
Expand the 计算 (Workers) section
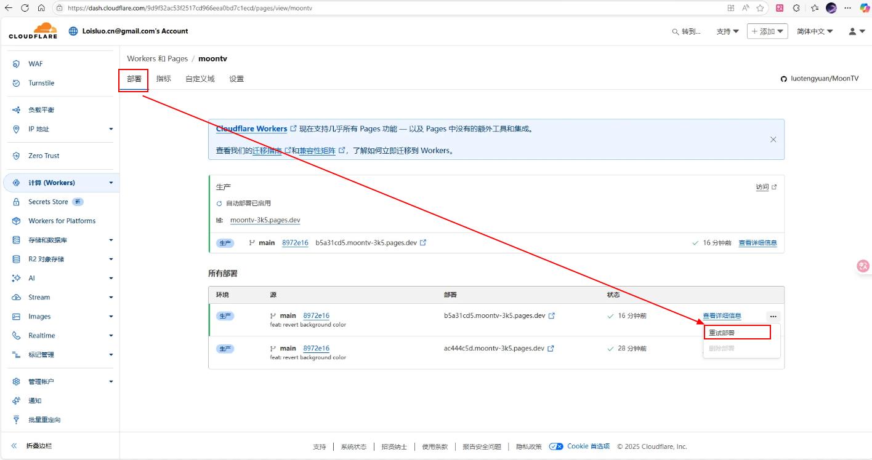click(111, 183)
